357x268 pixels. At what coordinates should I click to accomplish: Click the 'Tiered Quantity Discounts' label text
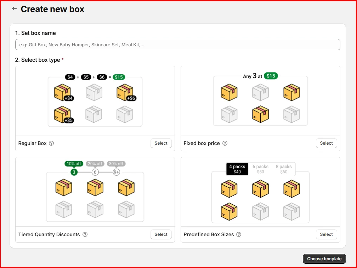49,234
